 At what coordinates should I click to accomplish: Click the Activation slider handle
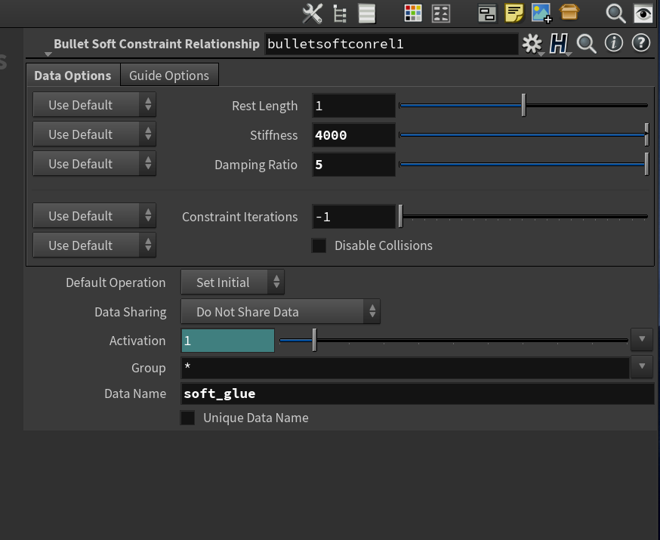click(x=314, y=340)
